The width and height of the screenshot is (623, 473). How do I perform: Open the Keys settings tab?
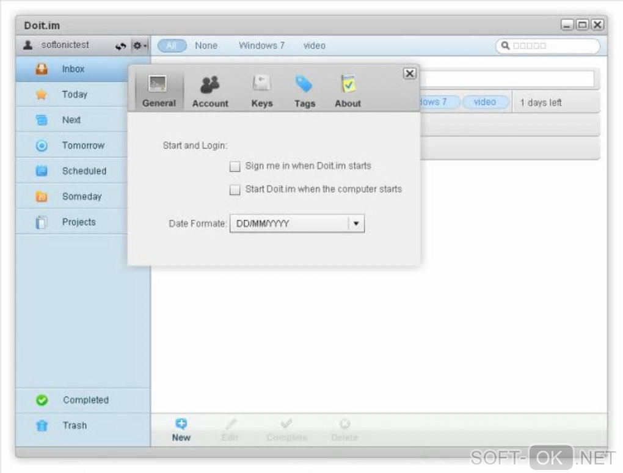point(262,91)
